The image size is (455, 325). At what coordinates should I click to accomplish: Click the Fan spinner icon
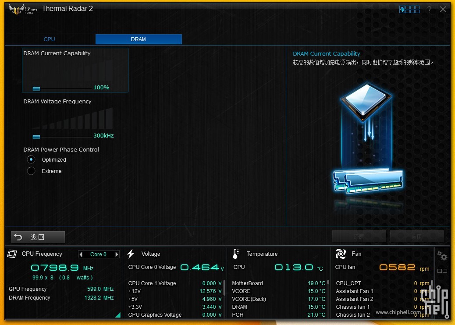[341, 254]
